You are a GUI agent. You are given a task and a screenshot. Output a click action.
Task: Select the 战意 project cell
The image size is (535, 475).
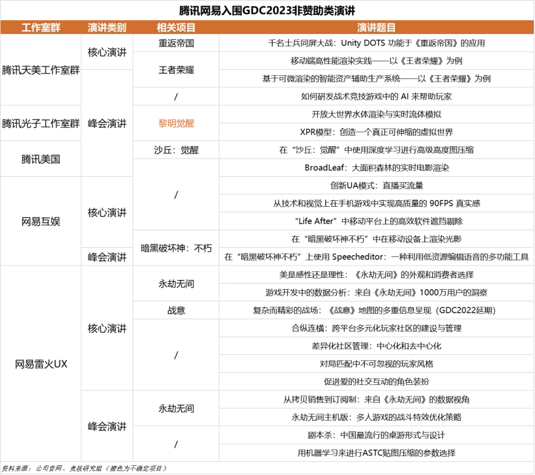(x=176, y=311)
